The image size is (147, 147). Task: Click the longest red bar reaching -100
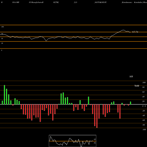pyautogui.click(x=97, y=116)
